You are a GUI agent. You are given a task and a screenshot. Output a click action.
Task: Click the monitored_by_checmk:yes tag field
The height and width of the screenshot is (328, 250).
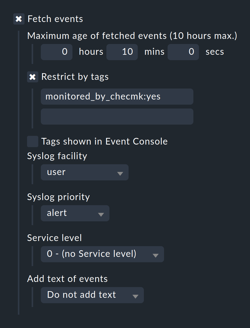[117, 96]
